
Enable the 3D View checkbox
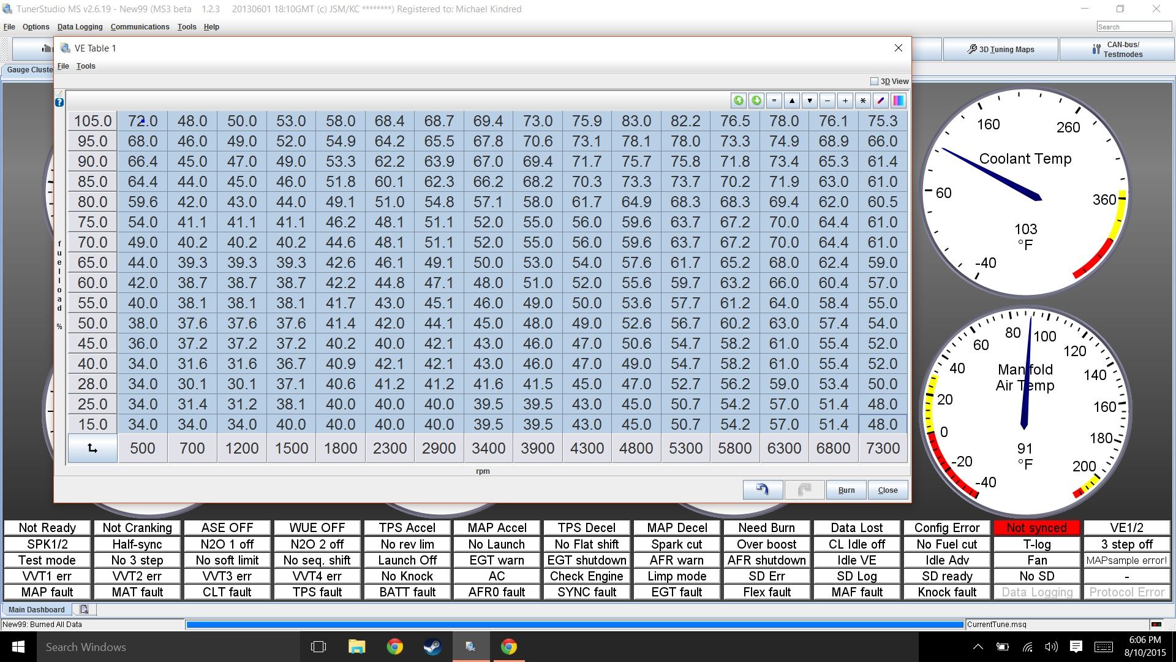point(874,82)
